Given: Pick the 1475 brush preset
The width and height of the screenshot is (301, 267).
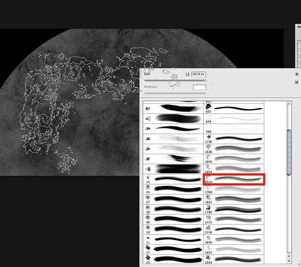Looking at the screenshot, I should click(234, 220).
